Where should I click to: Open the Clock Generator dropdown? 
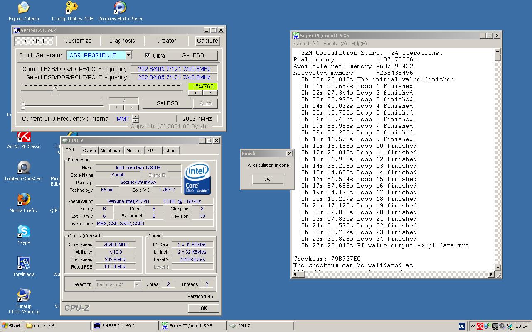(x=129, y=55)
